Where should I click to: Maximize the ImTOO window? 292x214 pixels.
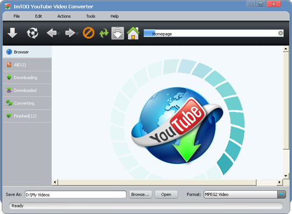[261, 4]
